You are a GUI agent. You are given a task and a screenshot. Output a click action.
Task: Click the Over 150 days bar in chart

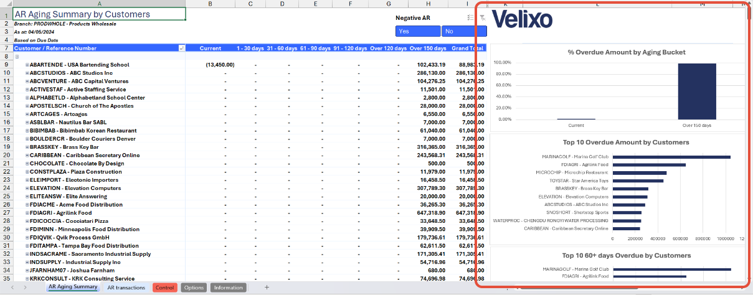[696, 91]
